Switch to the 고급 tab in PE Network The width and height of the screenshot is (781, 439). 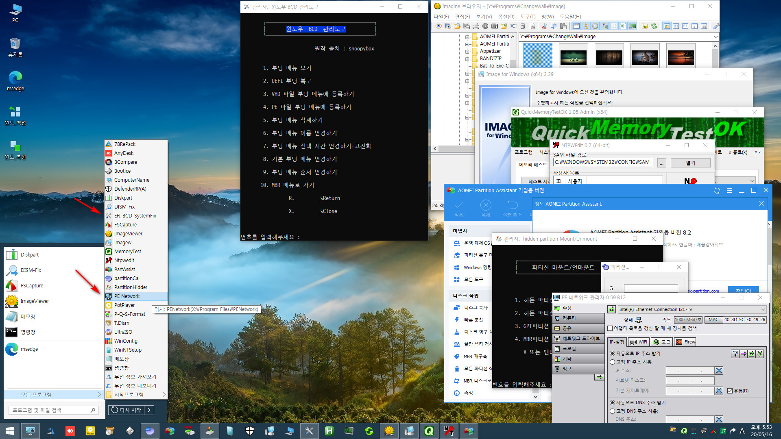661,342
